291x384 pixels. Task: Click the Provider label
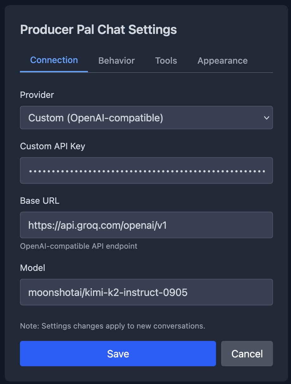37,95
